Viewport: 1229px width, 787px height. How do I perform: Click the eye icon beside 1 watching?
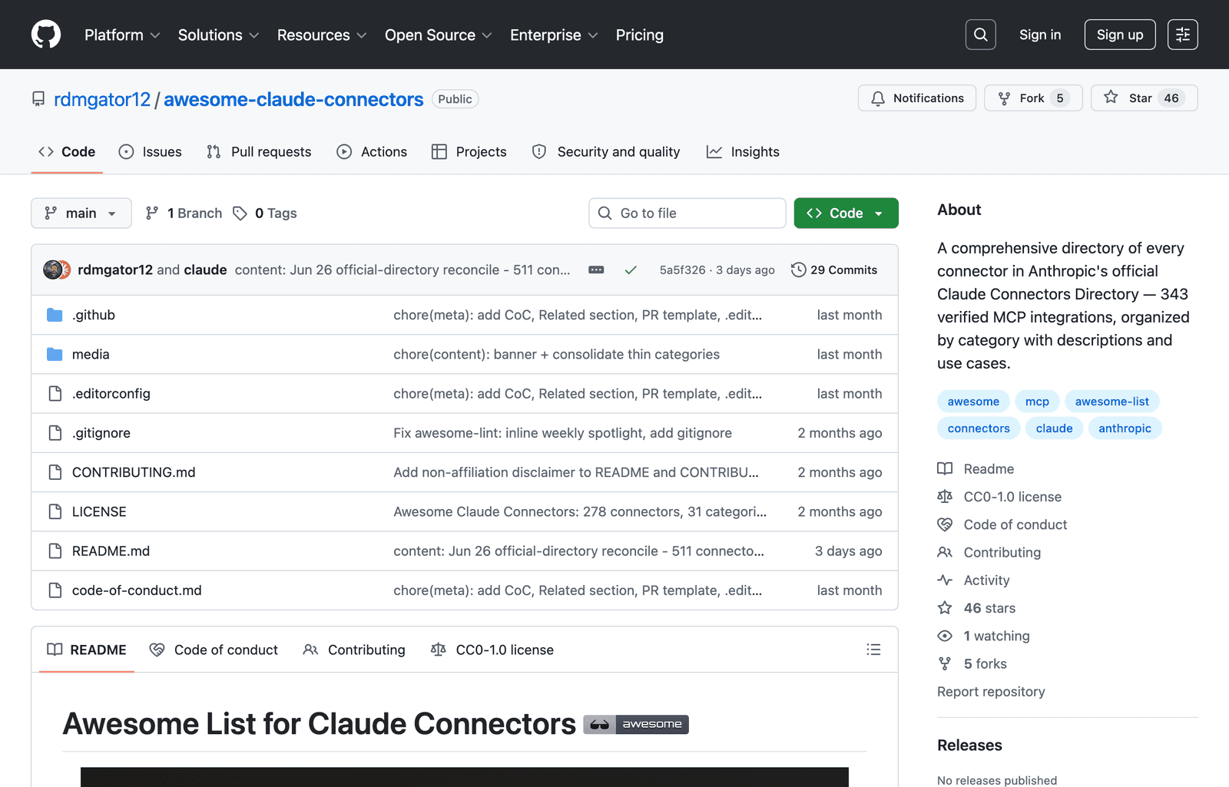(945, 636)
